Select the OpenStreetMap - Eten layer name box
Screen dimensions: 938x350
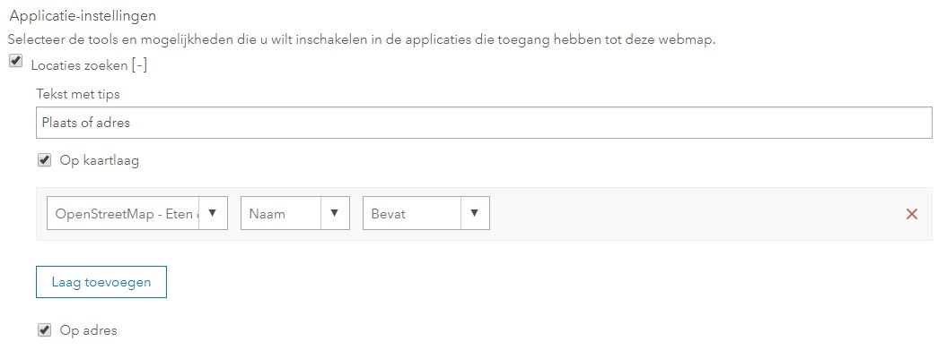pos(123,213)
